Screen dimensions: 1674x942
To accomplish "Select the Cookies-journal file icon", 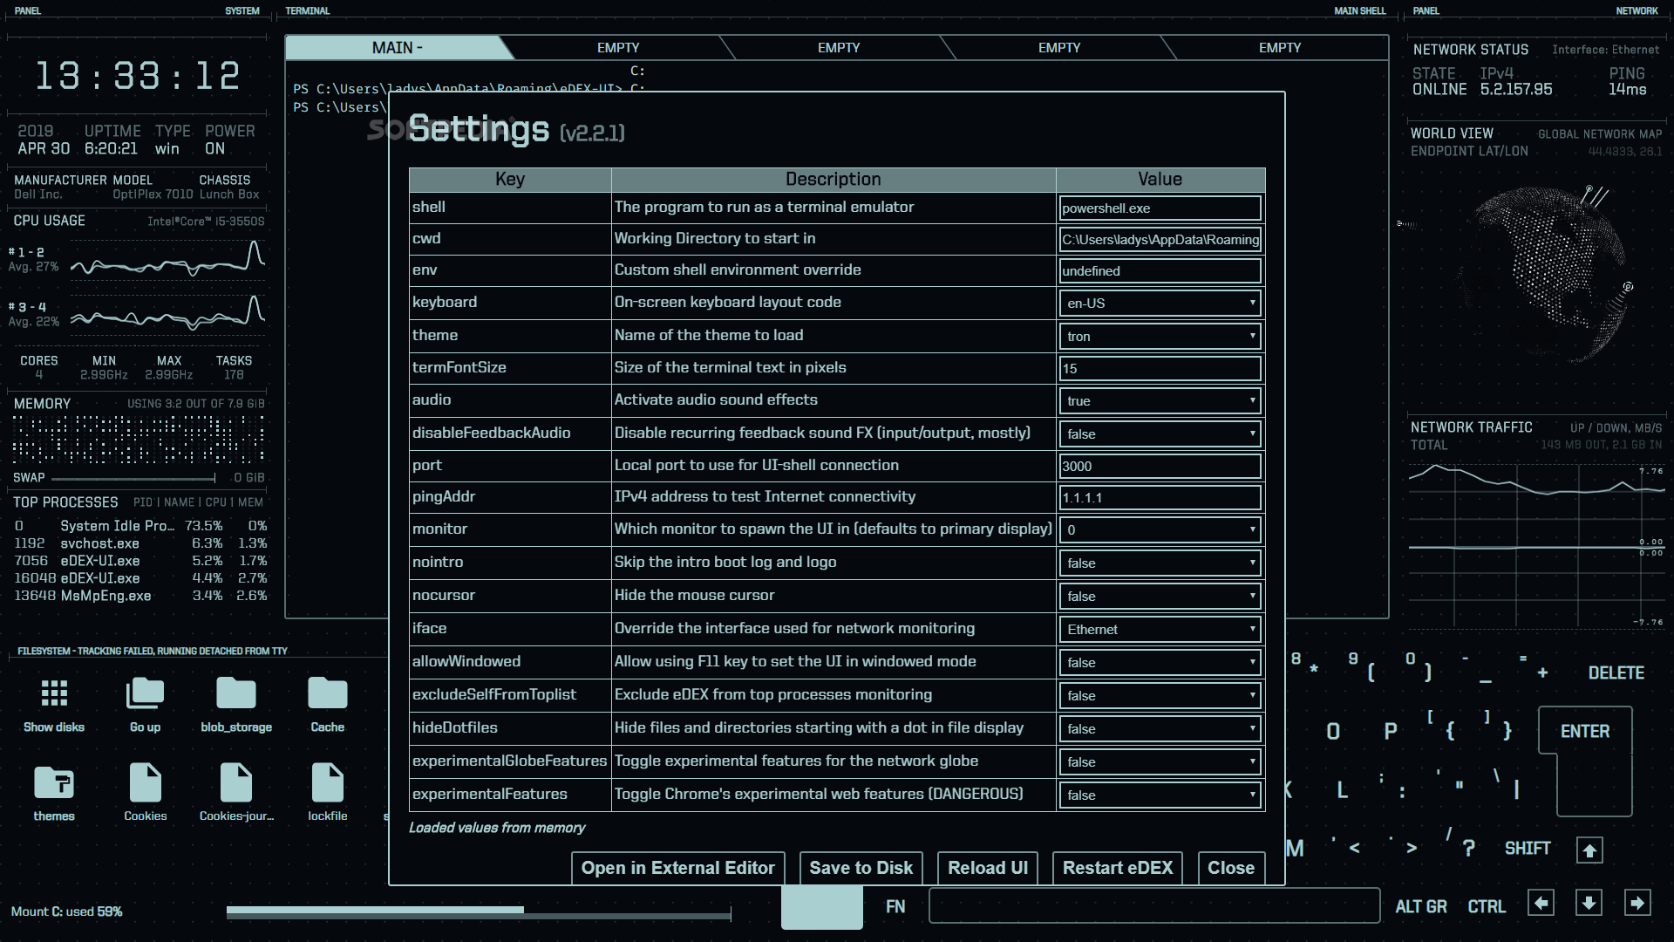I will point(236,794).
